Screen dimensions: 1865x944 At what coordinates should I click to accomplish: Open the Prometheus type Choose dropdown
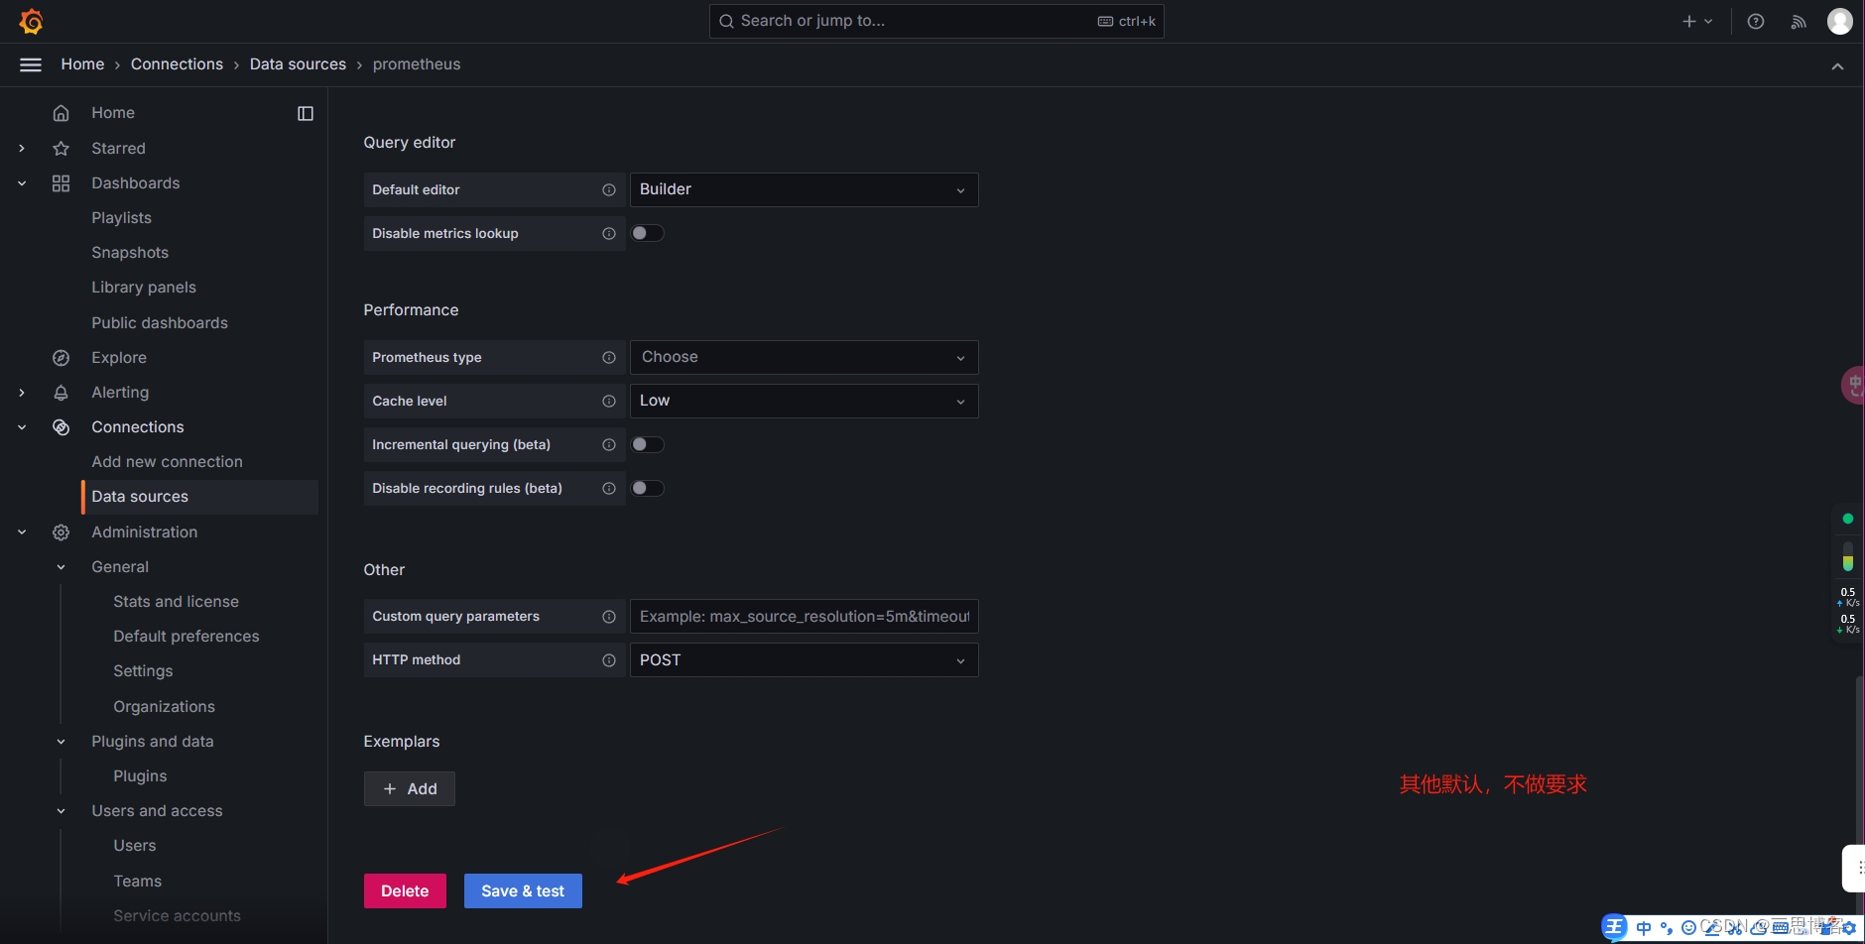point(805,357)
